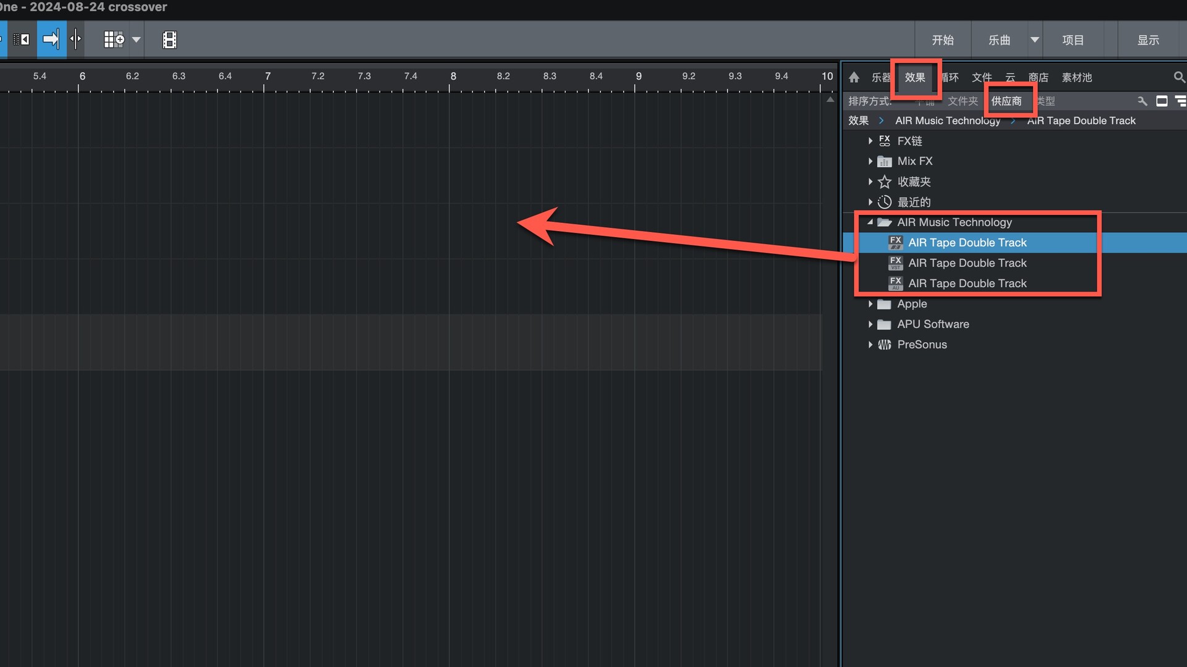Switch to 素材池 browser tab
This screenshot has width=1187, height=667.
click(1076, 77)
